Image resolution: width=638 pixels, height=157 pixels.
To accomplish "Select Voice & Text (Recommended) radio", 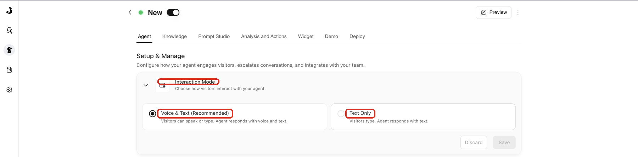I will (152, 114).
